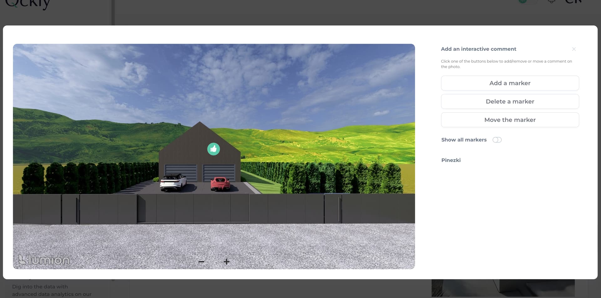601x298 pixels.
Task: Open notifications via the bell icon
Action: (551, 2)
